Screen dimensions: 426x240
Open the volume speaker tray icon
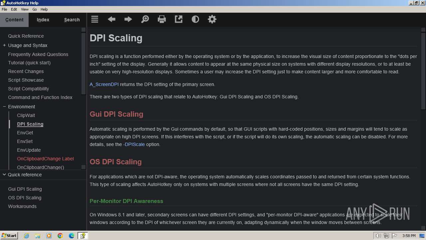(x=378, y=236)
